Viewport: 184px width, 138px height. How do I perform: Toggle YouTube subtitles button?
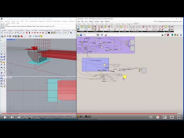151,117
